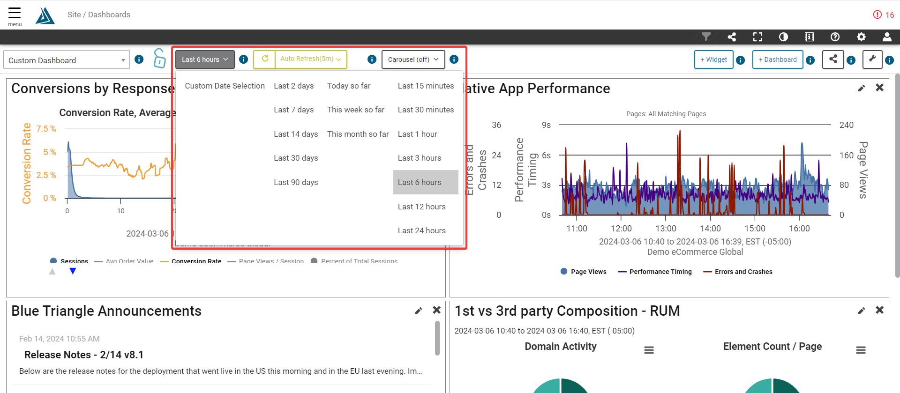The image size is (900, 393).
Task: Click the refresh dashboard icon
Action: 265,59
